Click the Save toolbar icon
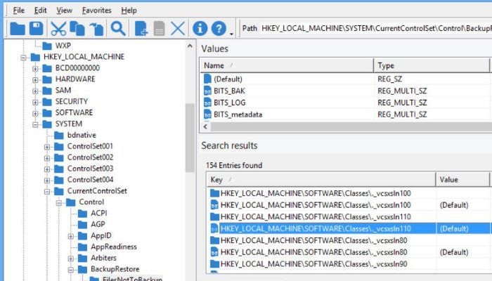Image resolution: width=492 pixels, height=281 pixels. pyautogui.click(x=36, y=29)
